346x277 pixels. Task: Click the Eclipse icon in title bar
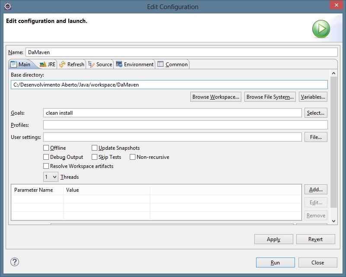click(x=7, y=6)
